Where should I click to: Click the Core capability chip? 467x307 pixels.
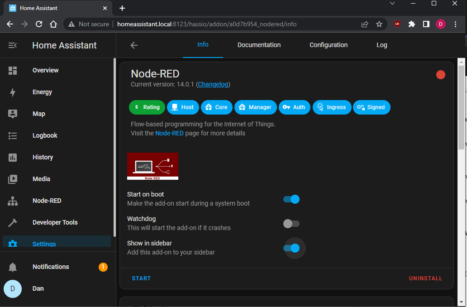(216, 107)
